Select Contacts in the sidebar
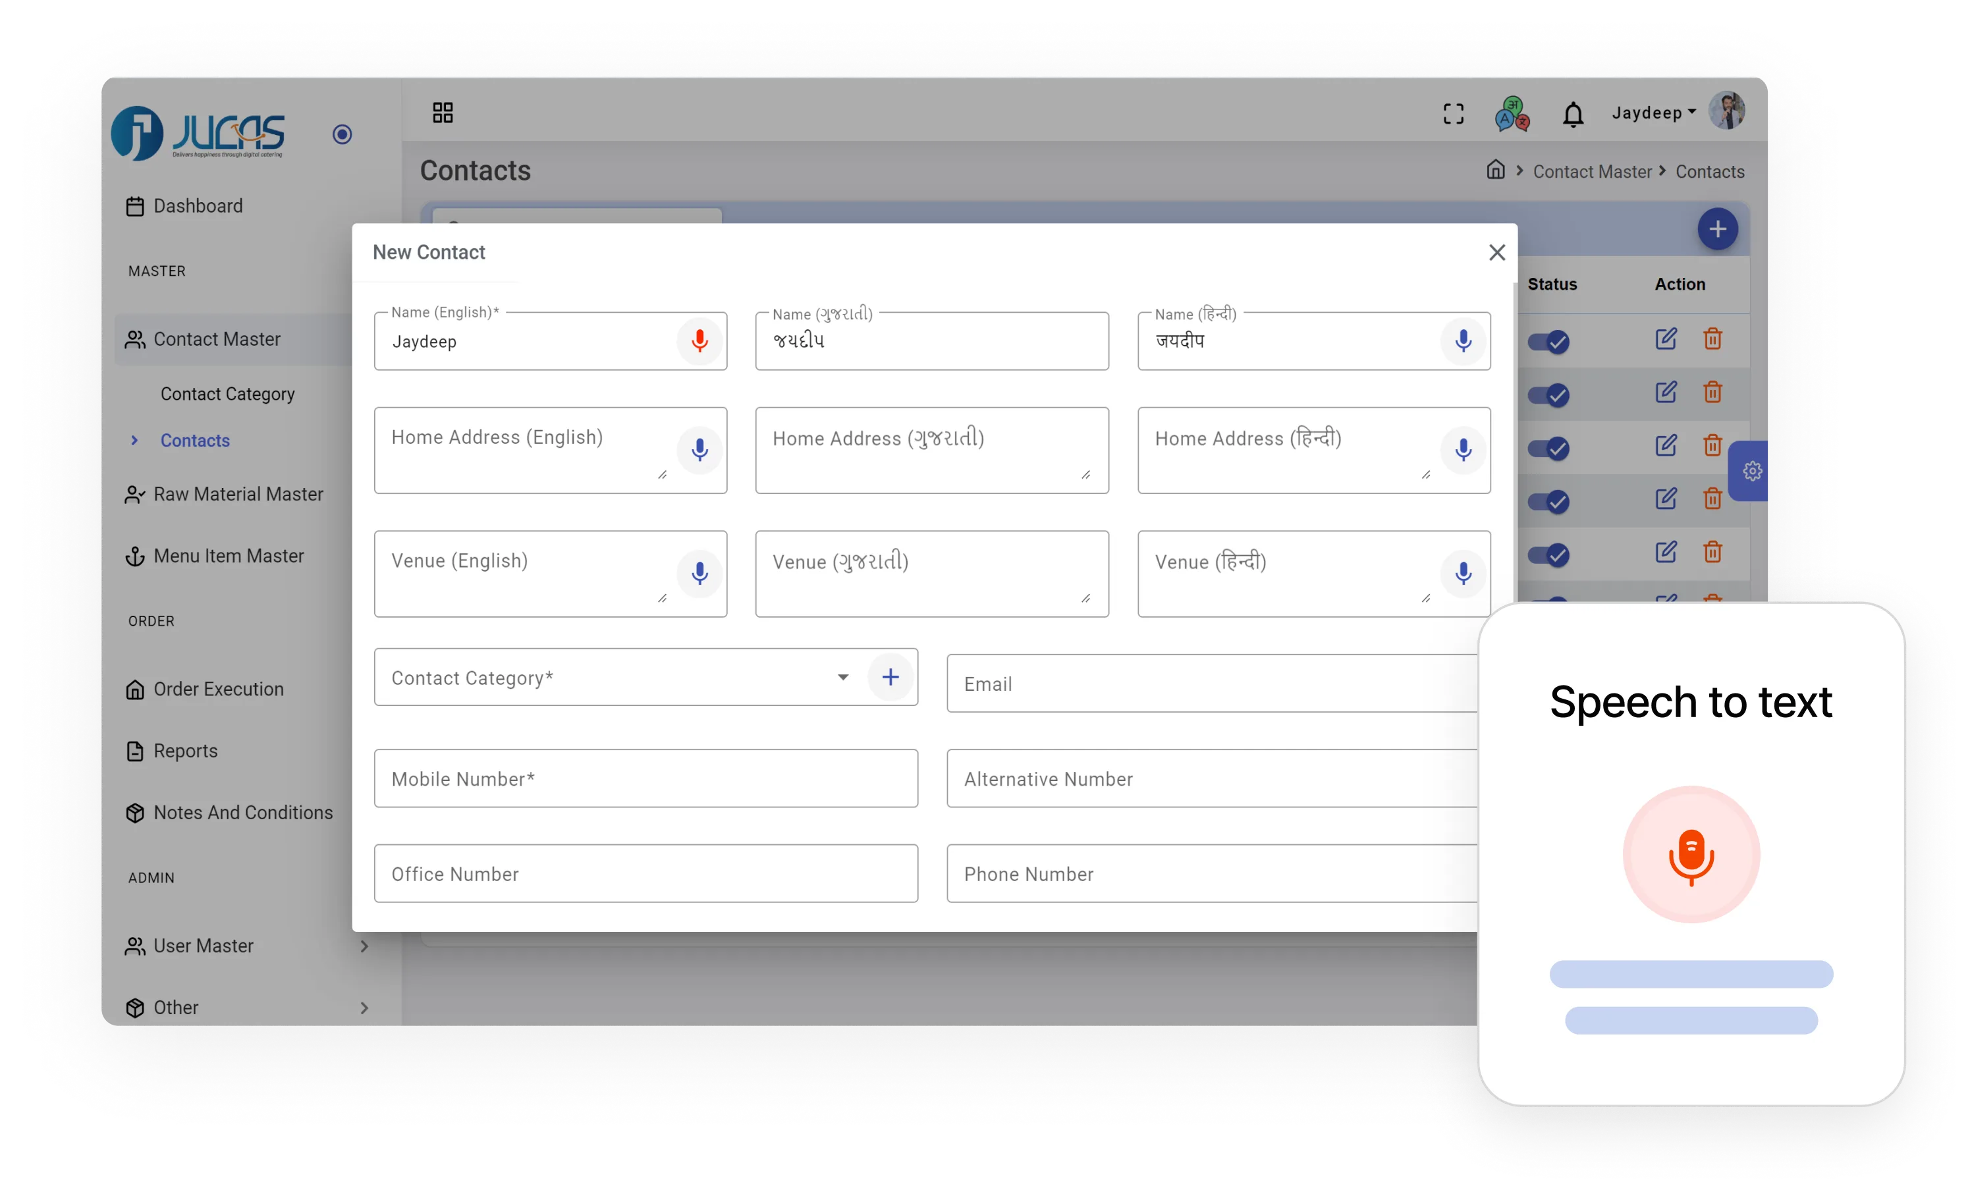The width and height of the screenshot is (1970, 1192). point(194,441)
